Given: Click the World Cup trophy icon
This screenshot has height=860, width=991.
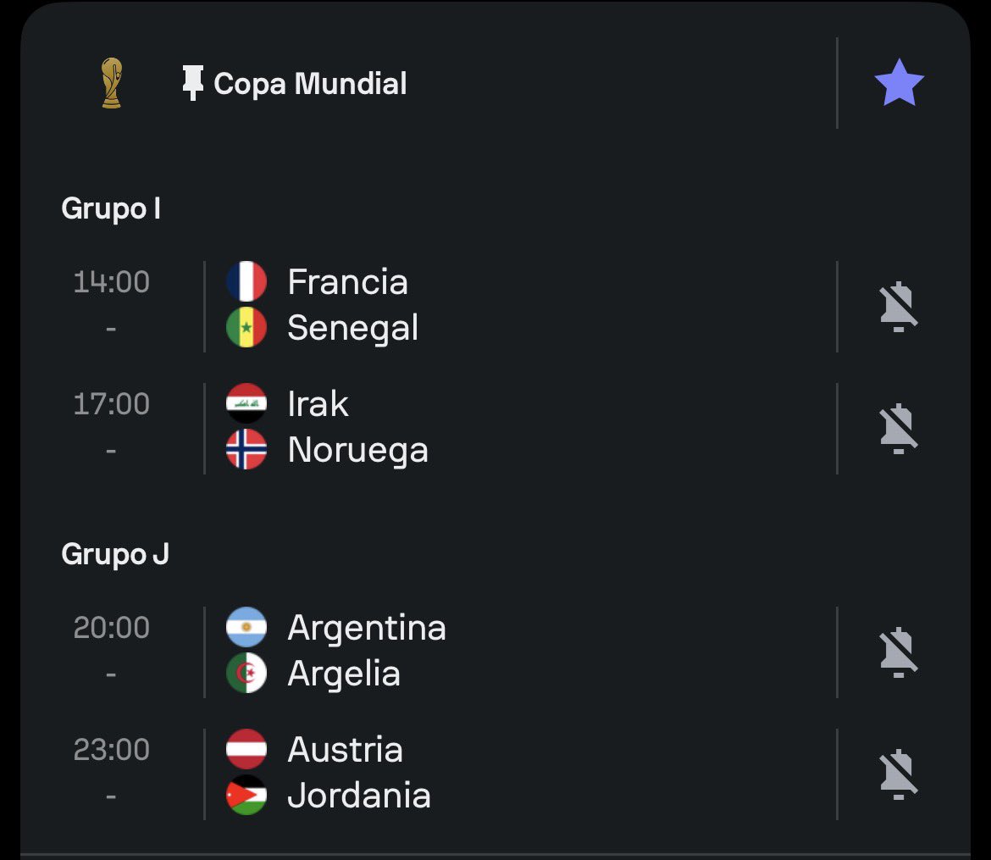Looking at the screenshot, I should pyautogui.click(x=111, y=83).
